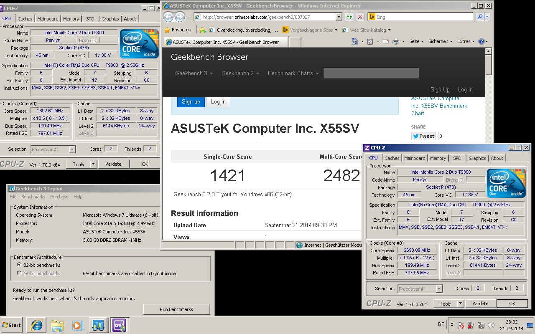This screenshot has width=535, height=334.
Task: Click the Internet Explorer forward arrow
Action: click(x=180, y=17)
